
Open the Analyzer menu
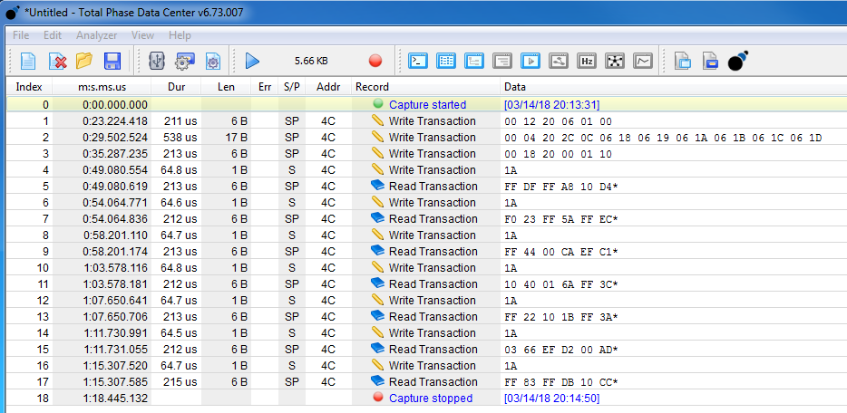coord(97,35)
